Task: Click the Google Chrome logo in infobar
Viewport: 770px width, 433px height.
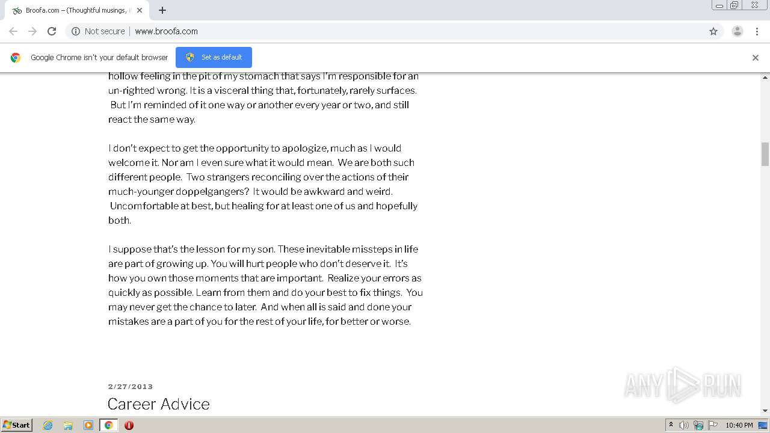Action: pyautogui.click(x=16, y=58)
